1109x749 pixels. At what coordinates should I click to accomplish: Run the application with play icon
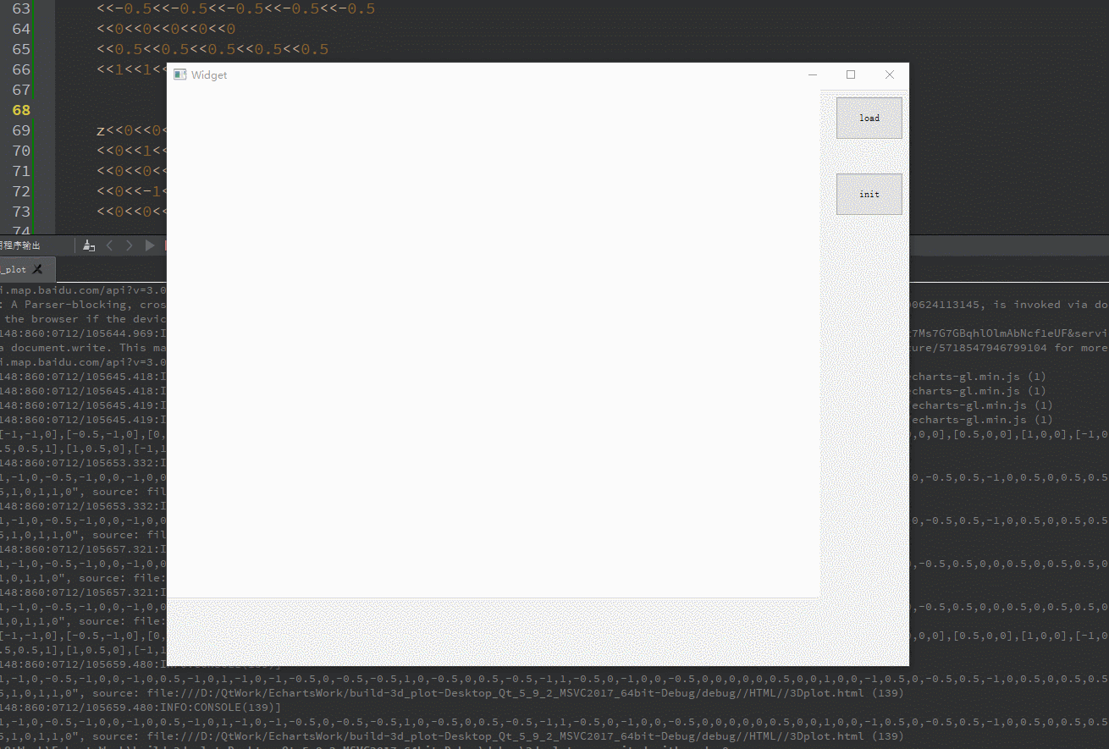[150, 245]
